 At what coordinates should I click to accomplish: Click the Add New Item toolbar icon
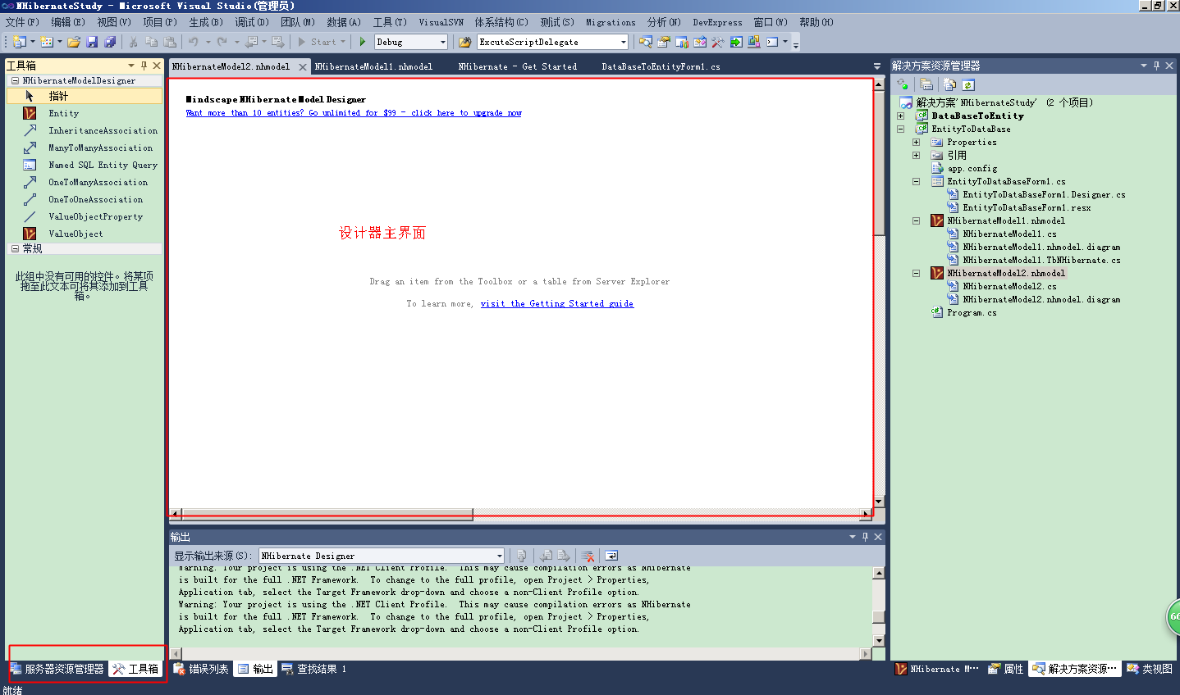click(47, 42)
